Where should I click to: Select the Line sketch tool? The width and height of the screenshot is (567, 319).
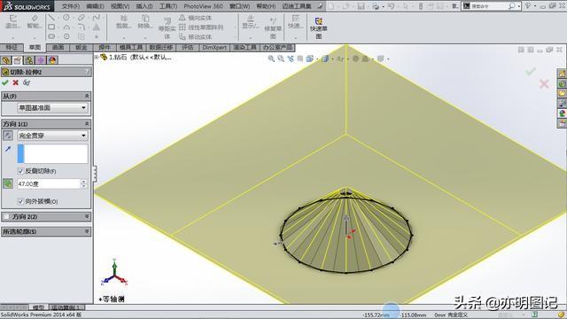[x=51, y=18]
